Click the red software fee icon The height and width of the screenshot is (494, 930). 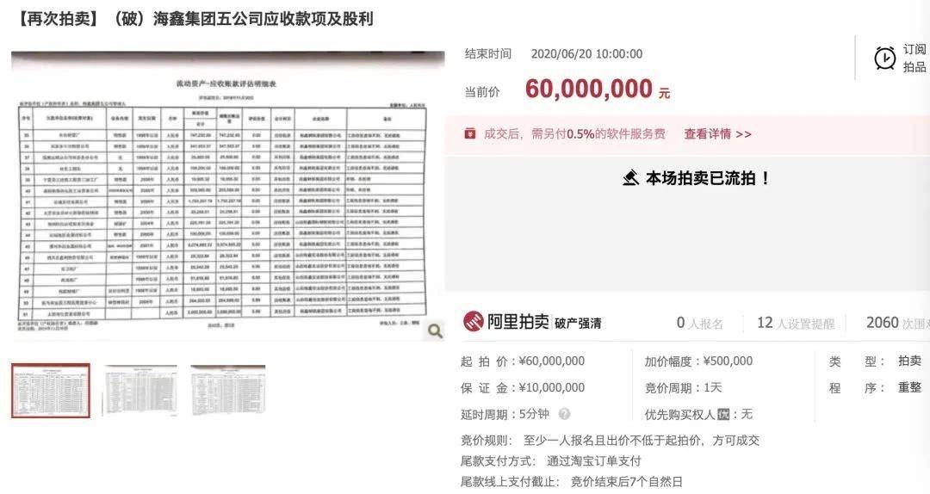[x=470, y=133]
